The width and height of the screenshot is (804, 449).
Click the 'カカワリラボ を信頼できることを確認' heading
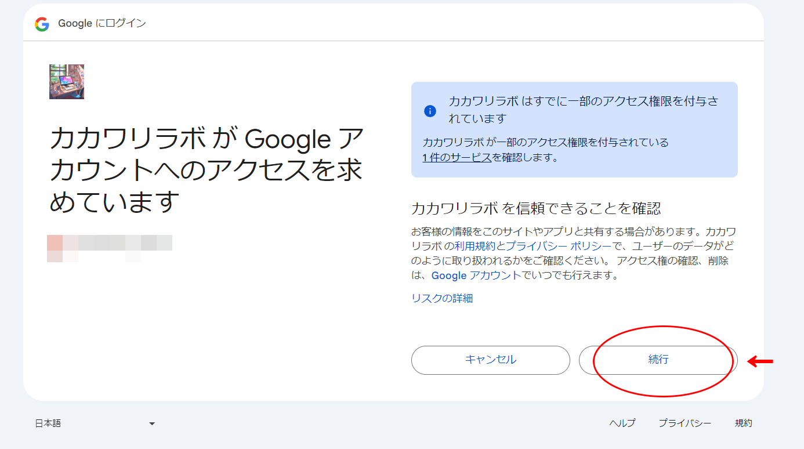[x=536, y=208]
